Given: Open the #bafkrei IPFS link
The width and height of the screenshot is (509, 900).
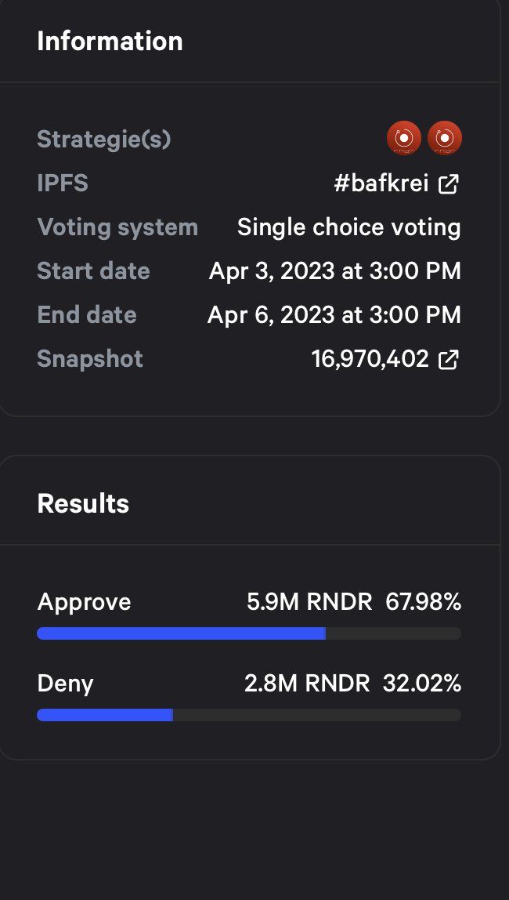Looking at the screenshot, I should point(381,183).
